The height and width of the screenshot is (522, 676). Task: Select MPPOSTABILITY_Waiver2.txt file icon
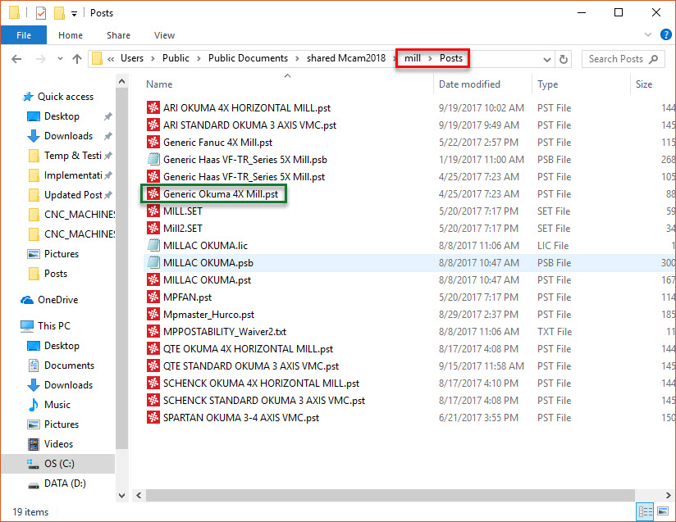pos(153,332)
